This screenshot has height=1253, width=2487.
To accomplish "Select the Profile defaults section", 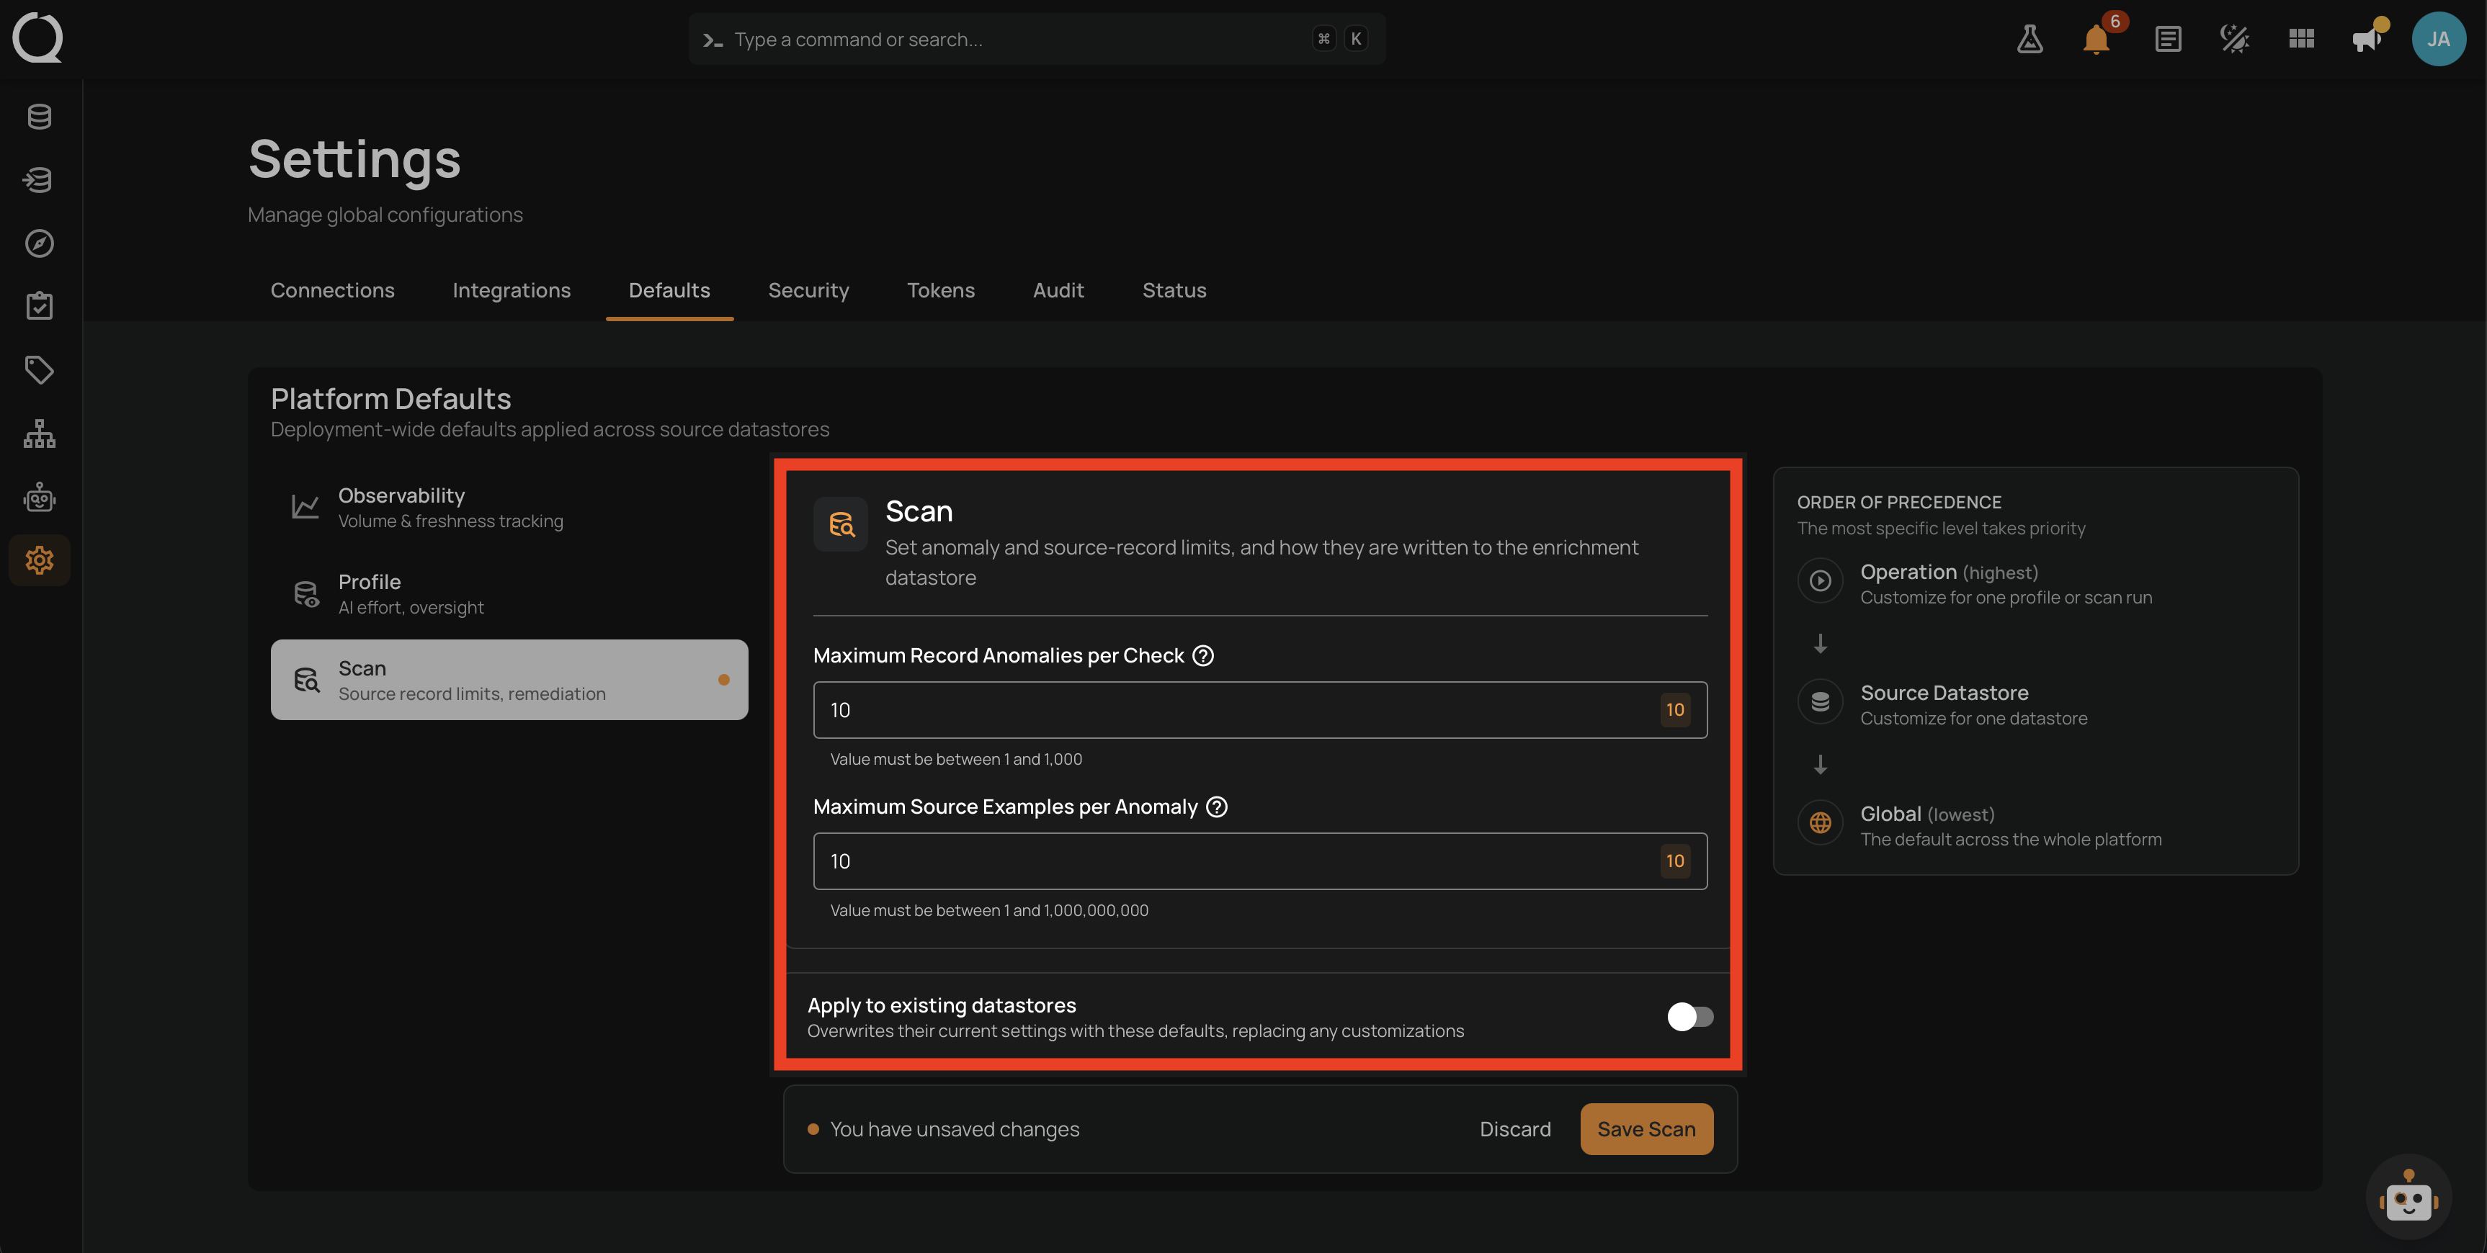I will click(509, 593).
